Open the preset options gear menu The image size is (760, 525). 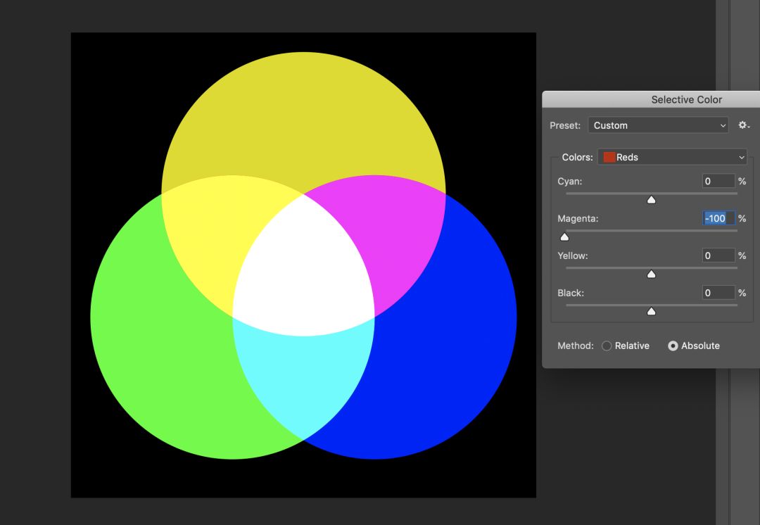click(x=743, y=125)
